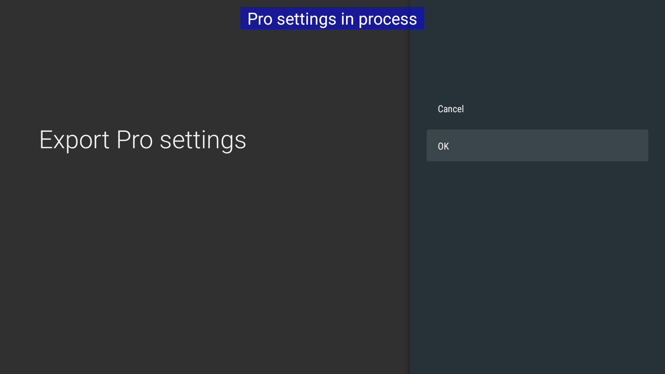Click the OK label text
Viewport: 665px width, 374px height.
[x=443, y=146]
